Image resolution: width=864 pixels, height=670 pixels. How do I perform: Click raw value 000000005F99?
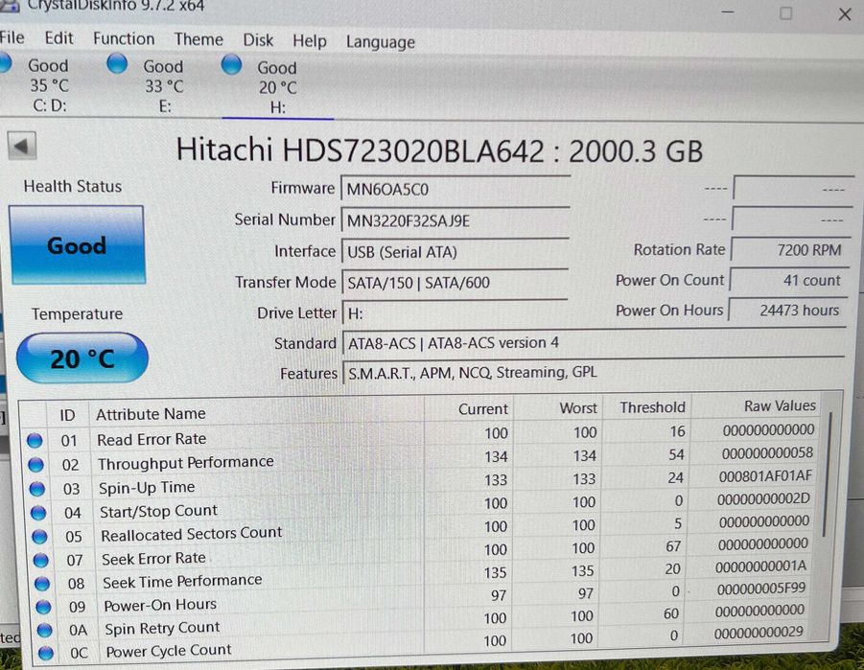coord(761,589)
